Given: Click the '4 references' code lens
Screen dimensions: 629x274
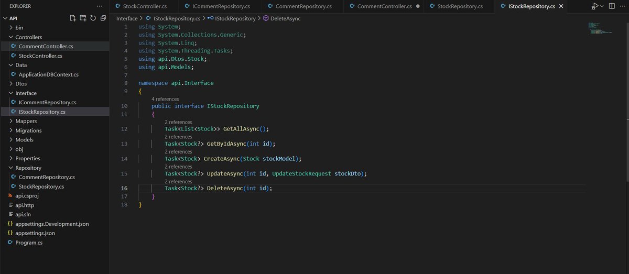Looking at the screenshot, I should (x=165, y=99).
